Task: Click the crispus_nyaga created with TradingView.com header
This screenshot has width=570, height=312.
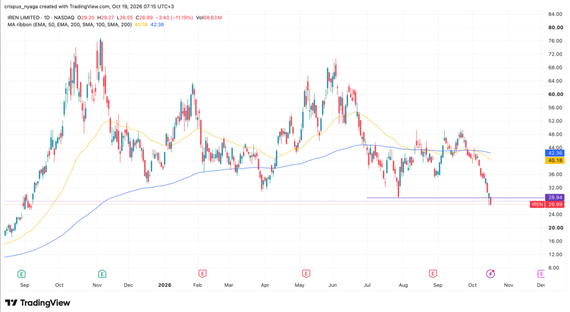Action: tap(89, 7)
